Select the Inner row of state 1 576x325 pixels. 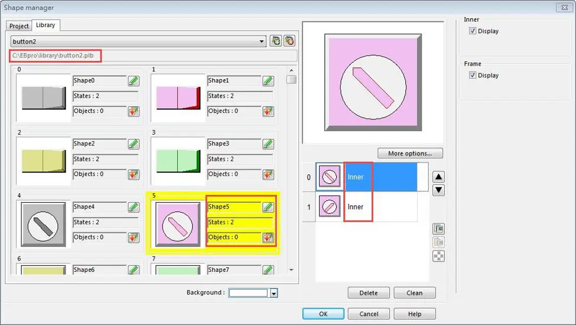coord(380,207)
